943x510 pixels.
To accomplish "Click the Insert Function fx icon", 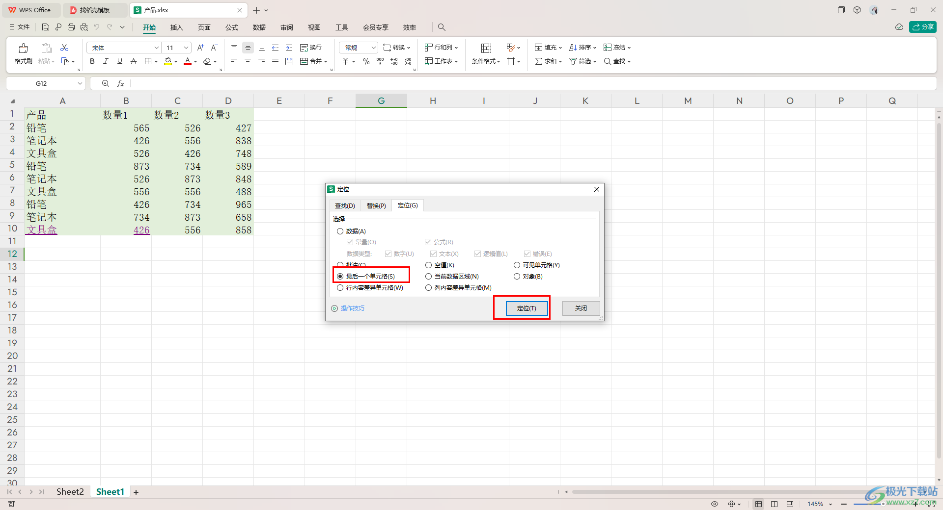I will [120, 84].
